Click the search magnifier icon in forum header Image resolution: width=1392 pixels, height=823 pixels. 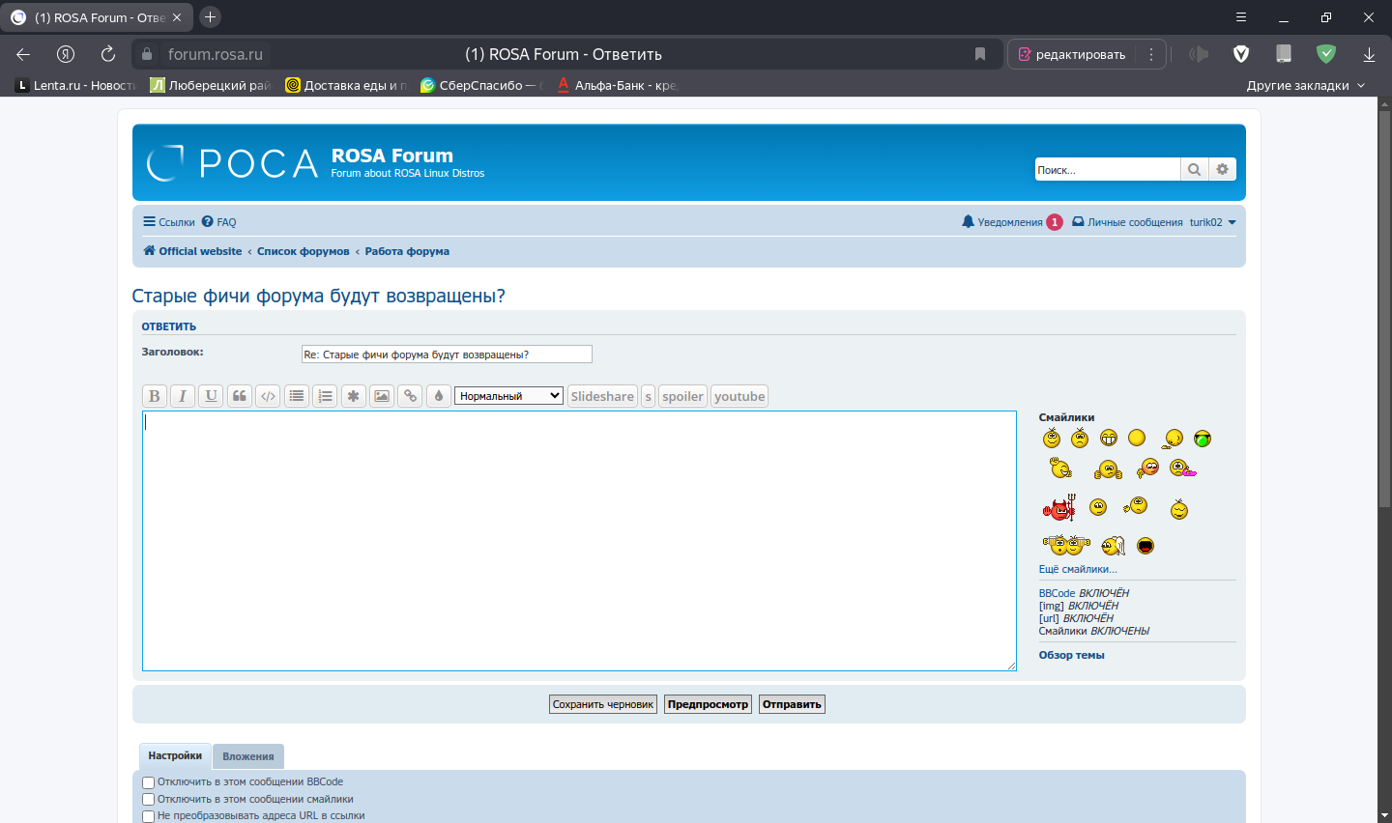1195,169
